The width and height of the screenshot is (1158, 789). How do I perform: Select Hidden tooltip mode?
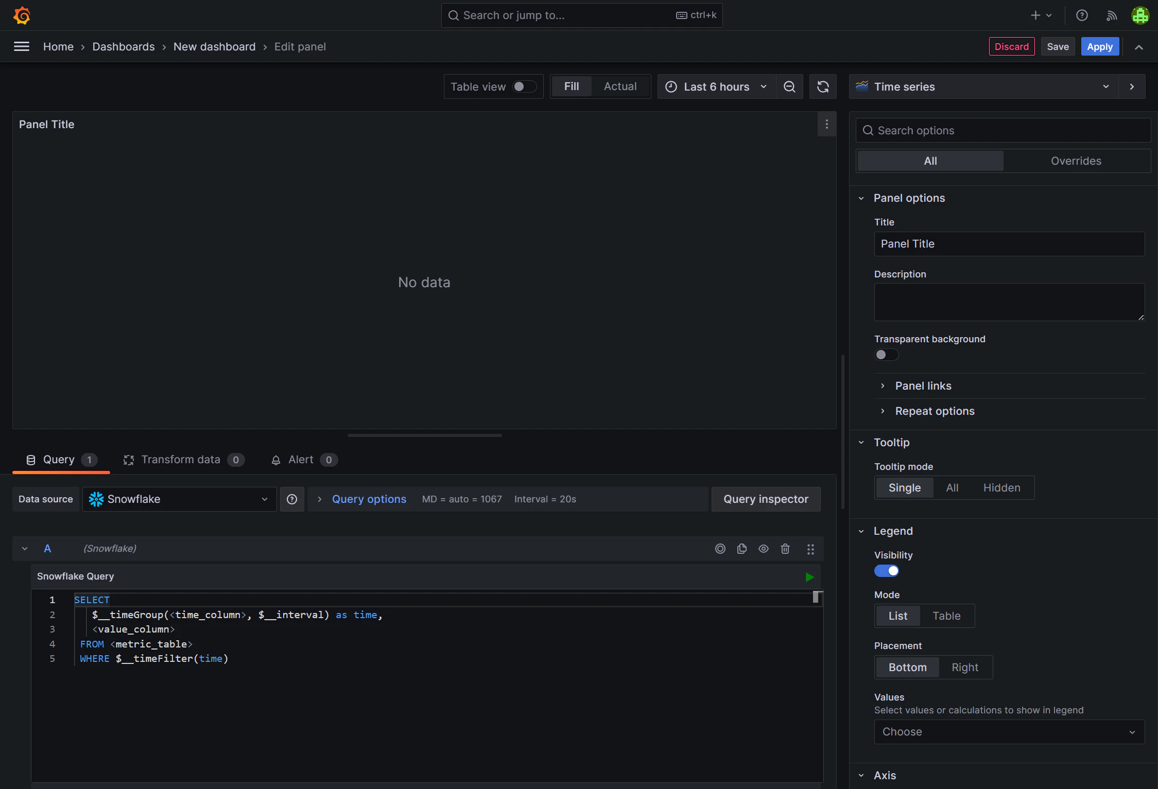[x=1001, y=488]
